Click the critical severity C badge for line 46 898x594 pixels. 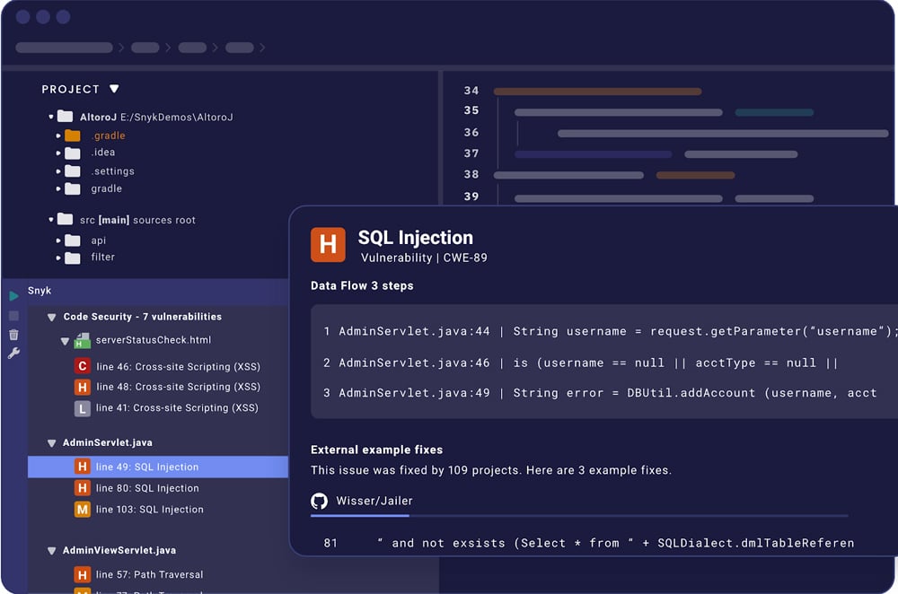click(x=82, y=366)
